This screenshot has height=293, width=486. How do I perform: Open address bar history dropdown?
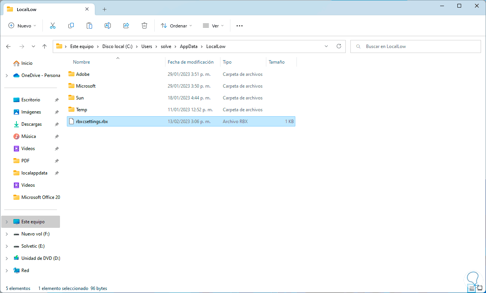click(326, 46)
